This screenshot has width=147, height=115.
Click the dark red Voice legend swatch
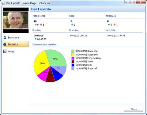73,62
